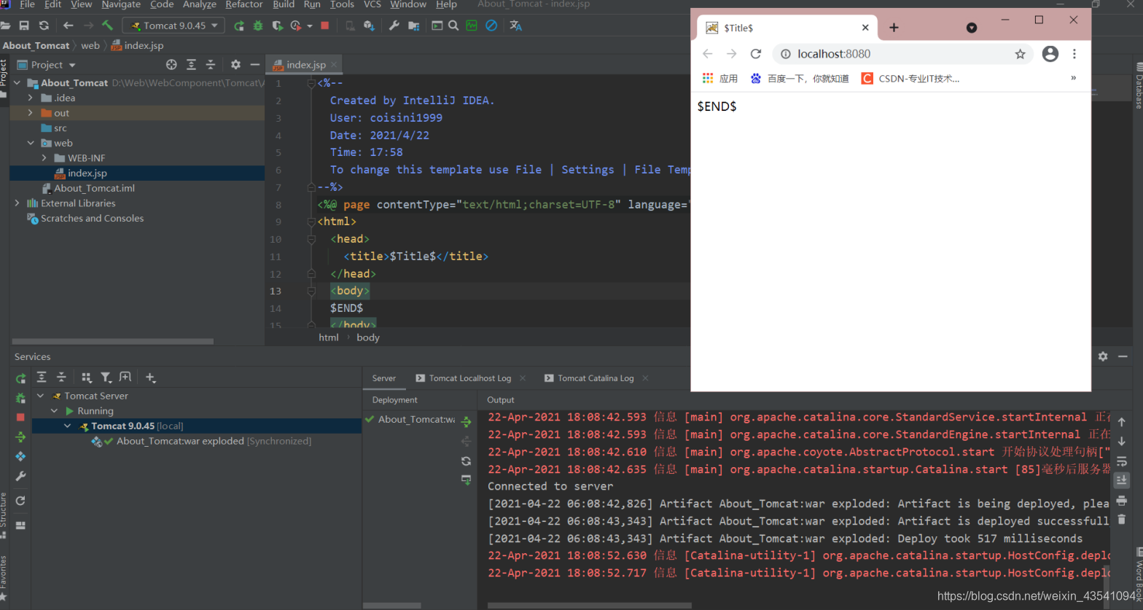This screenshot has height=610, width=1143.
Task: Click Expand All icon in Project panel
Action: tap(191, 65)
